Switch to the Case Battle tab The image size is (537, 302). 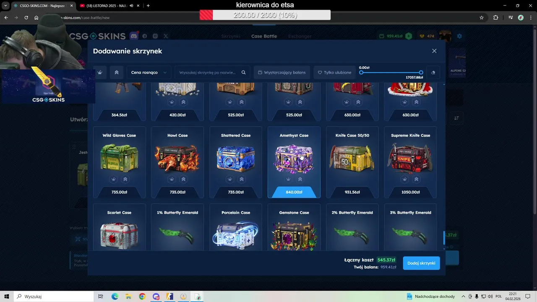tap(264, 36)
